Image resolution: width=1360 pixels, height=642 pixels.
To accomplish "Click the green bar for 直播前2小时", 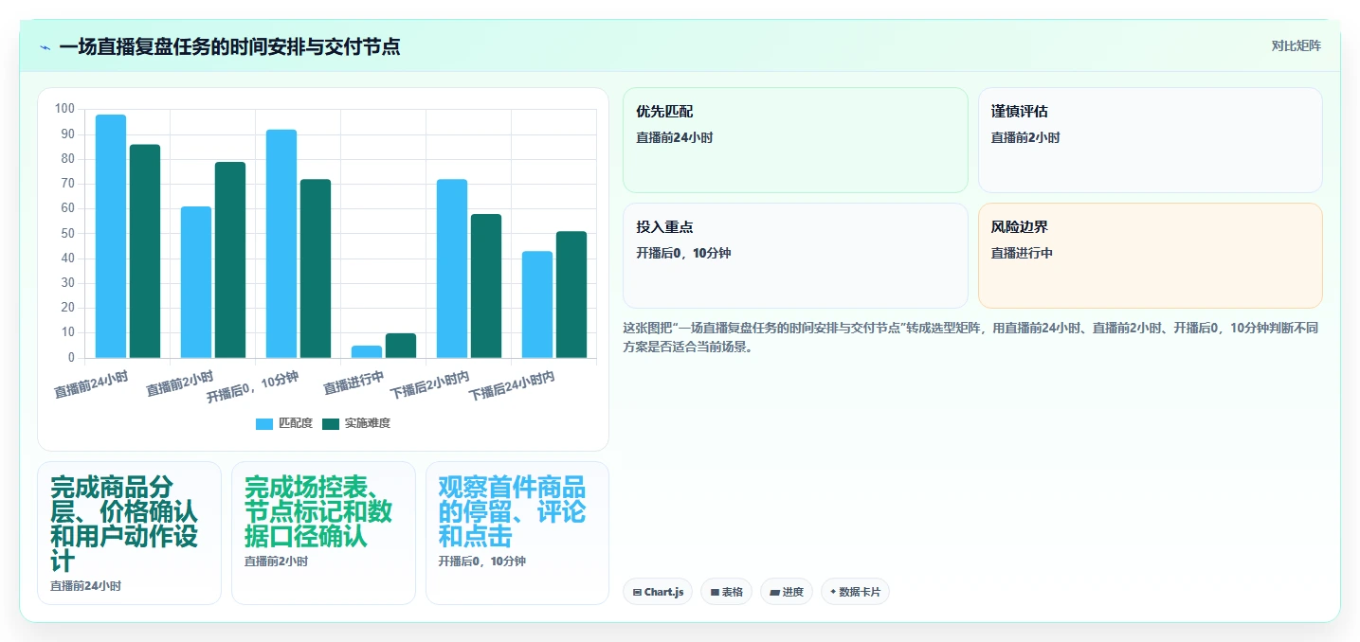I will pos(230,259).
